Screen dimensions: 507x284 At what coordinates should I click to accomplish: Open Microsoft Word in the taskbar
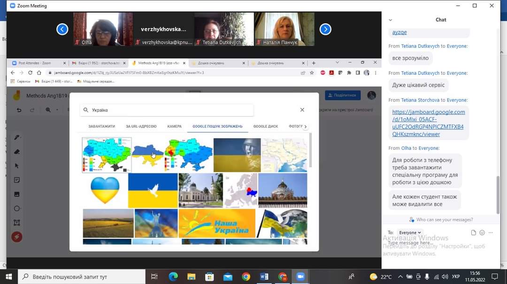(264, 277)
